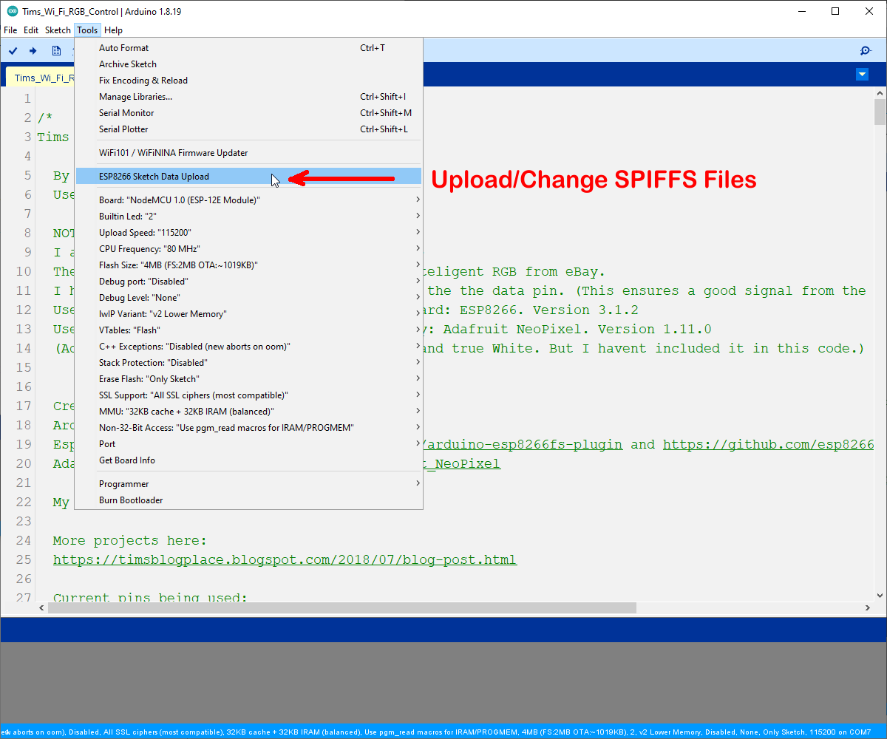Expand the Programmer submenu

(x=248, y=484)
